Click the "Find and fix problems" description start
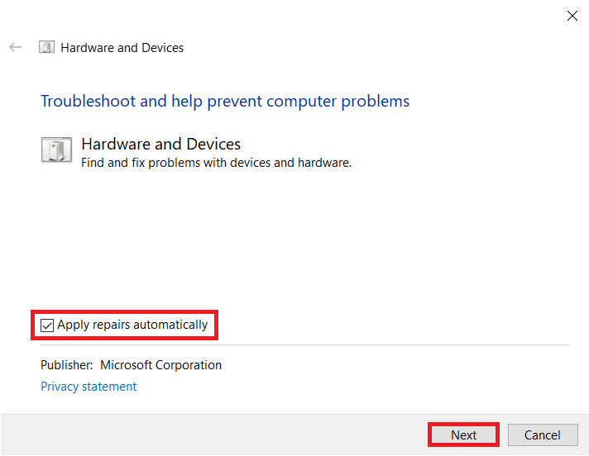589x456 pixels. 132,164
